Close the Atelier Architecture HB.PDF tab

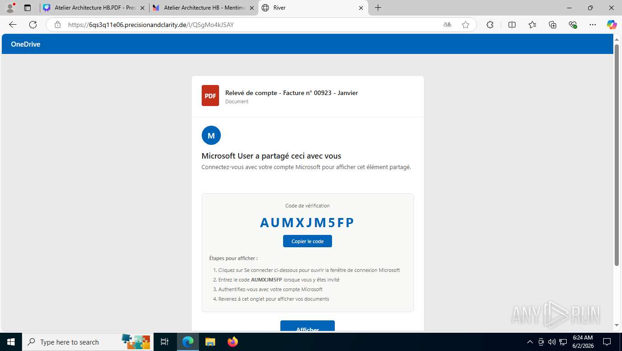[143, 8]
